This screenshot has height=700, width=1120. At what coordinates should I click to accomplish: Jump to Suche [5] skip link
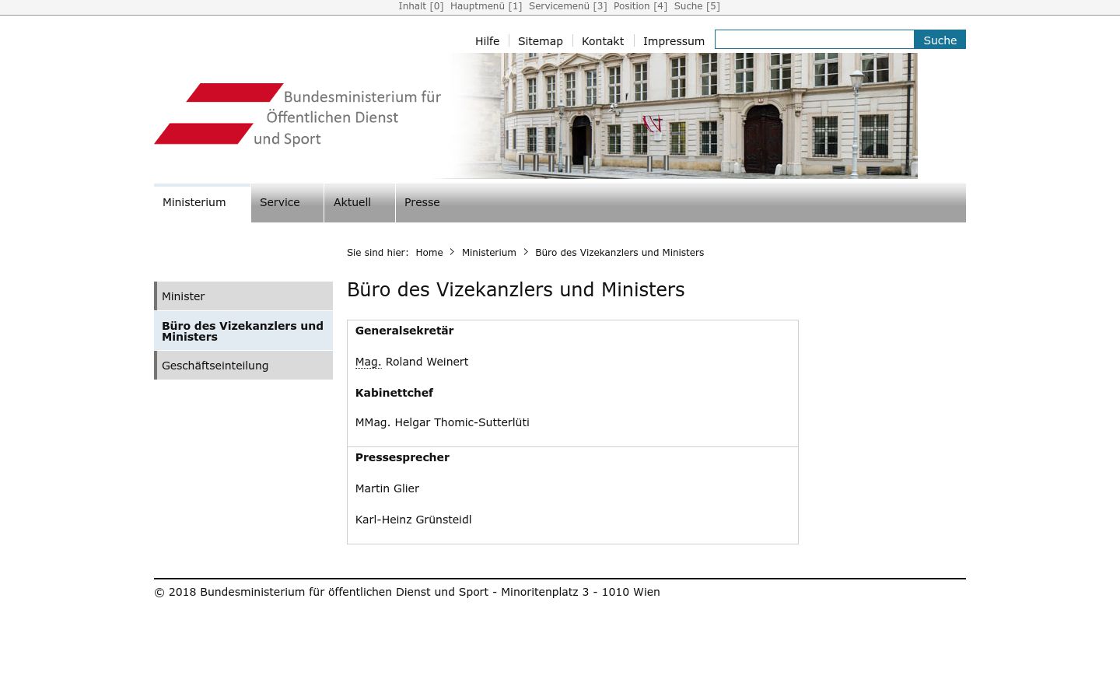click(697, 6)
